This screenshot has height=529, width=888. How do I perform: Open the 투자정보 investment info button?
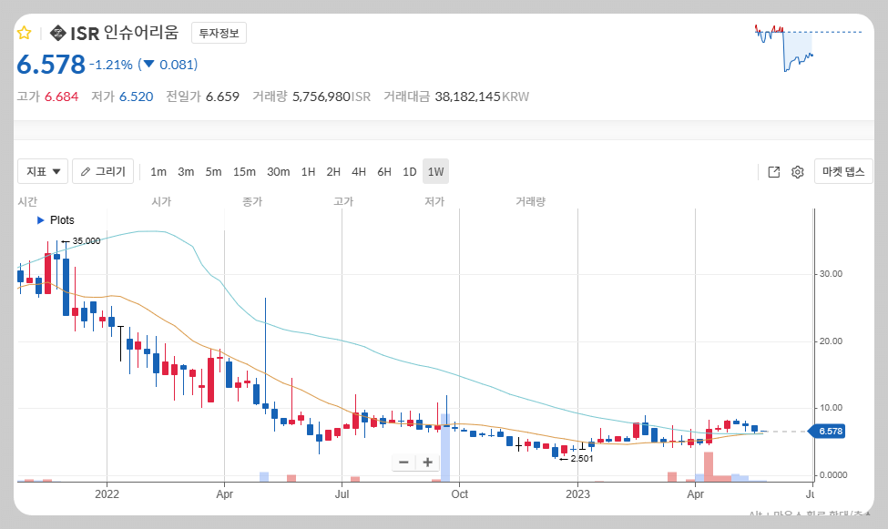pyautogui.click(x=219, y=33)
